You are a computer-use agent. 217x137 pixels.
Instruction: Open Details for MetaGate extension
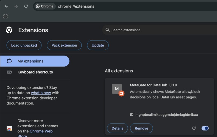point(117,128)
